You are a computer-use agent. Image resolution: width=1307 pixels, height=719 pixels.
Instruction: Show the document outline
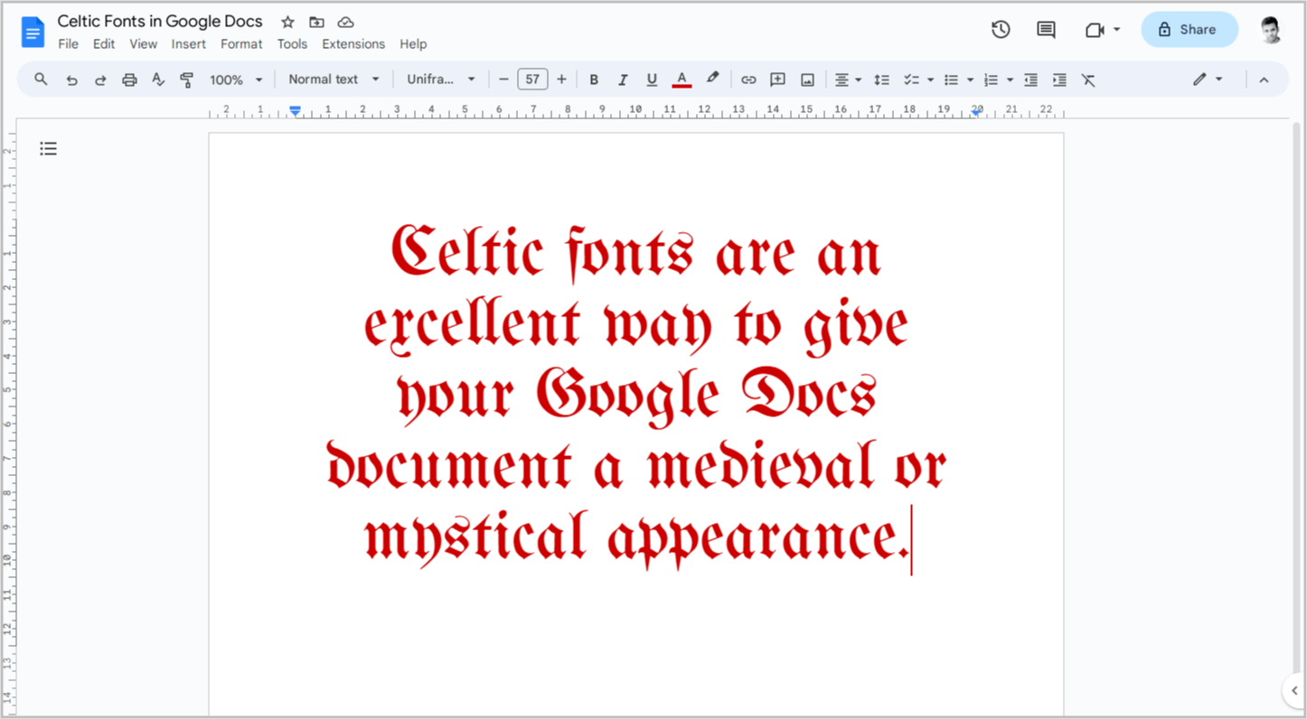point(49,149)
